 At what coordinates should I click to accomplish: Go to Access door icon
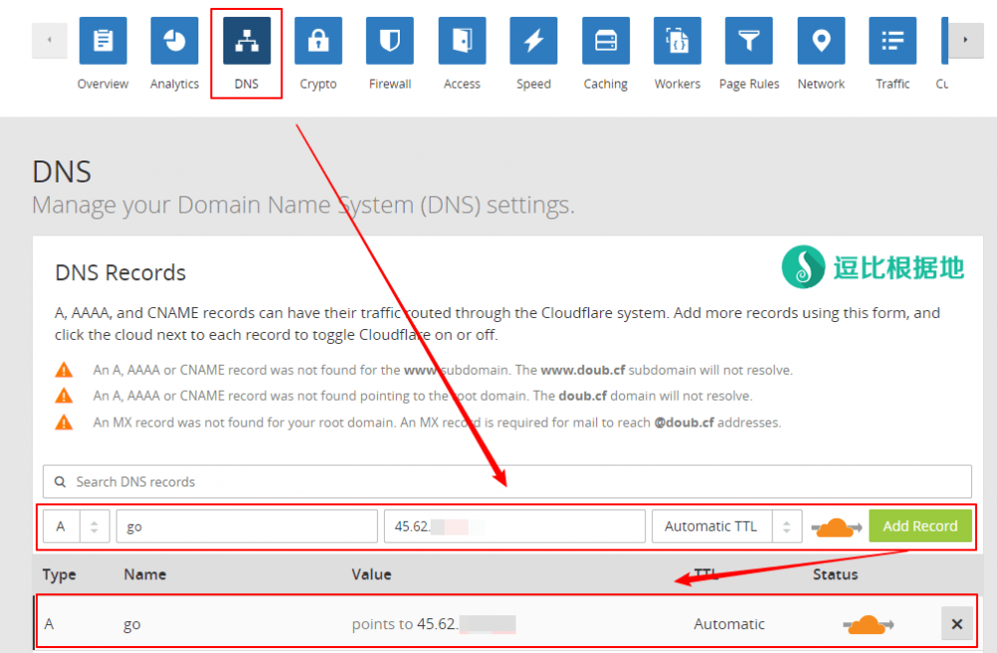tap(462, 41)
